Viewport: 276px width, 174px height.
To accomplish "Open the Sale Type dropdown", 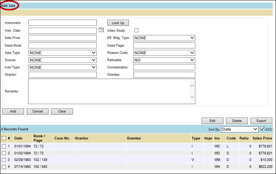I will 62,53.
